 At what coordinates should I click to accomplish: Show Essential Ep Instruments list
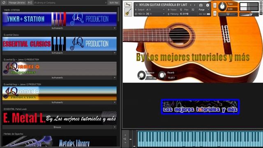(x=58, y=78)
